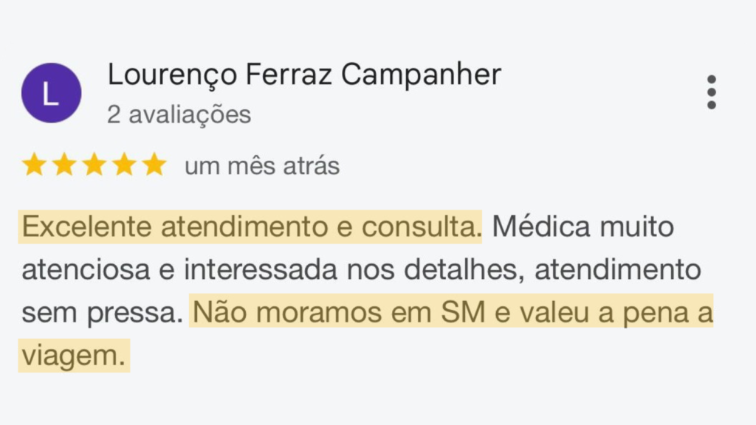Viewport: 756px width, 425px height.
Task: Click the fifth and last rating star
Action: tap(154, 165)
